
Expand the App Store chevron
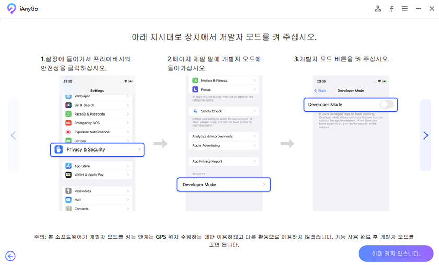(x=128, y=166)
